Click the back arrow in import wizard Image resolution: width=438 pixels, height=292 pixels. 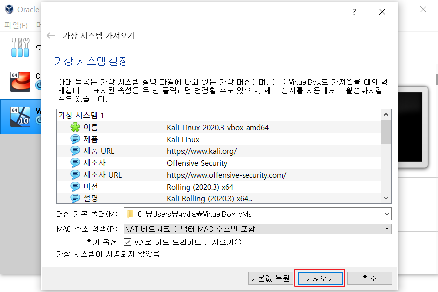[51, 35]
